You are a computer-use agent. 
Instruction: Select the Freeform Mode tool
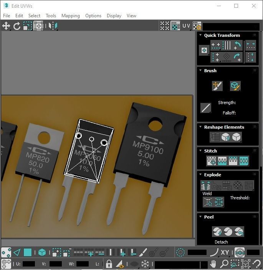coord(38,26)
